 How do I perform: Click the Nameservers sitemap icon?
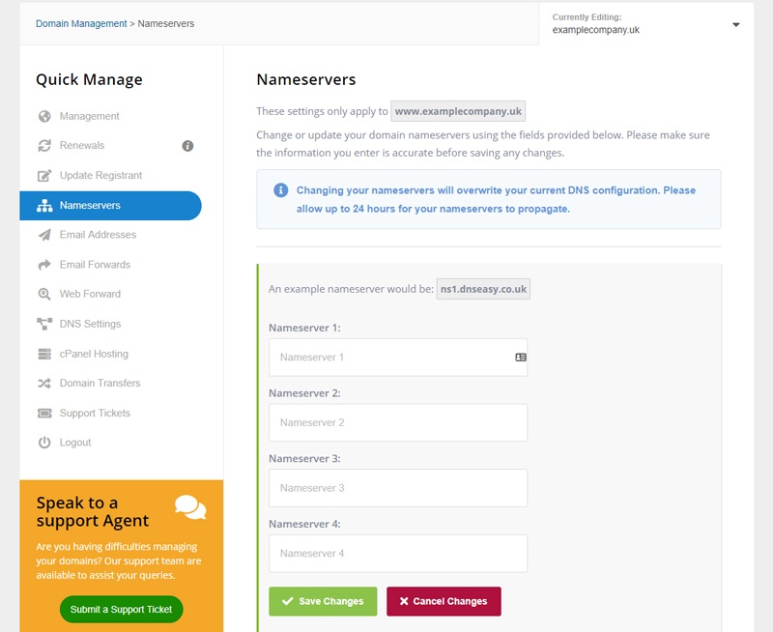tap(44, 206)
